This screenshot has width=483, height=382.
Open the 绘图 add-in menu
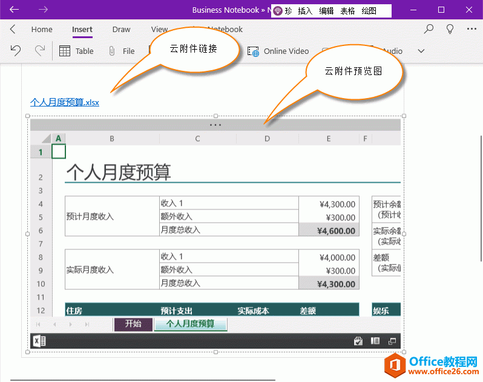[x=369, y=11]
